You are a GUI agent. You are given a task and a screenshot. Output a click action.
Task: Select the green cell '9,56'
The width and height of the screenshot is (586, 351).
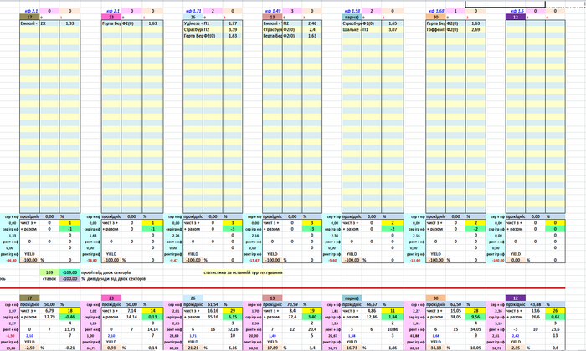pyautogui.click(x=475, y=317)
